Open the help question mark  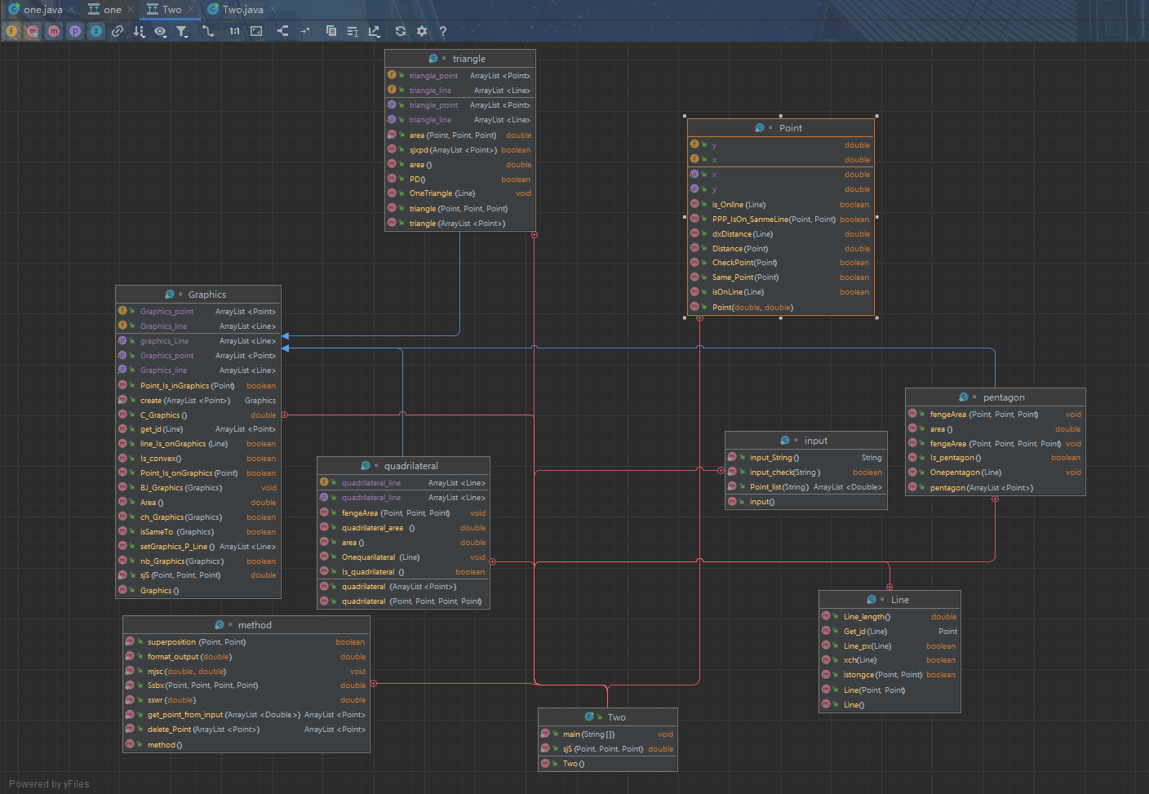443,31
